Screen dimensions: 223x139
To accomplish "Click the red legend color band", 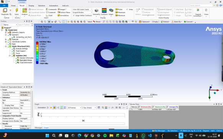I will point(37,43).
